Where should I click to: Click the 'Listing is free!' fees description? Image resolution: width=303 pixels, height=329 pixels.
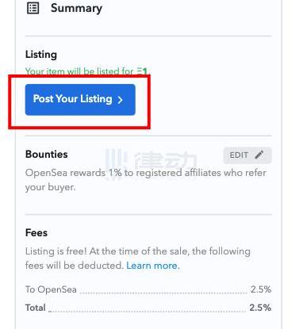point(138,258)
